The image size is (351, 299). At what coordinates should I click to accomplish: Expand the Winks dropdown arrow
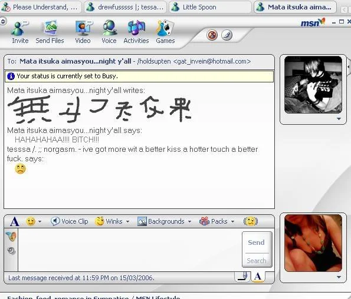(x=127, y=221)
